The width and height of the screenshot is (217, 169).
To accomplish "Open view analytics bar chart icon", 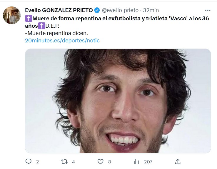I will tap(136, 162).
